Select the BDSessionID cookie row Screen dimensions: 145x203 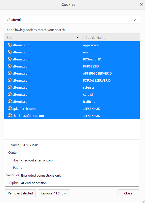[72, 59]
